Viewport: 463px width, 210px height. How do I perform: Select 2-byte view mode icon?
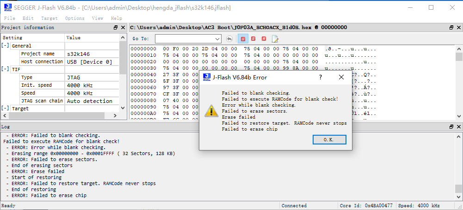tap(253, 39)
